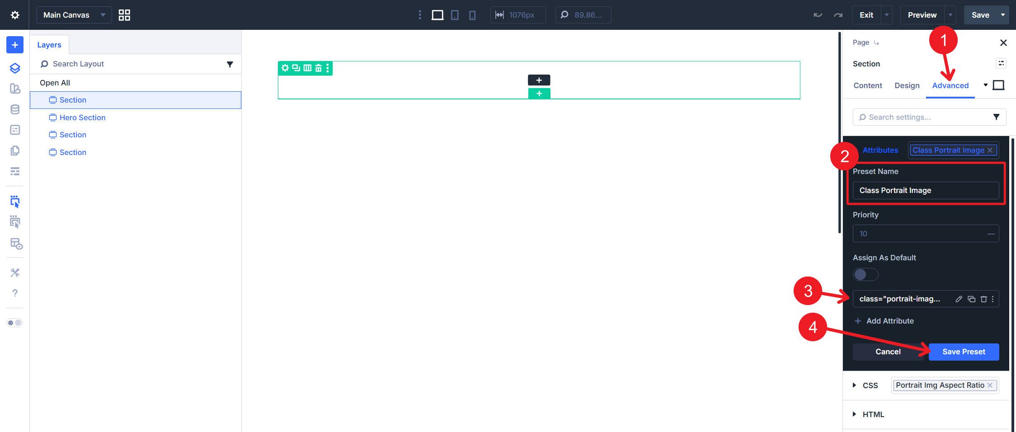
Task: Toggle the light/dark mode switch in sidebar
Action: 14,323
